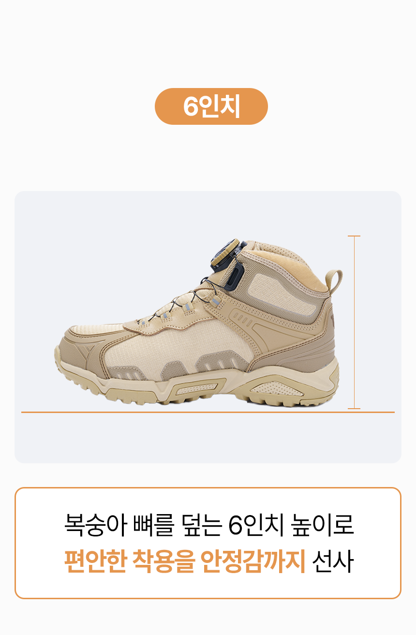Image resolution: width=416 pixels, height=635 pixels.
Task: Click the text 복숭아 뼈를 덮는 6인치 높이로
Action: (x=209, y=526)
